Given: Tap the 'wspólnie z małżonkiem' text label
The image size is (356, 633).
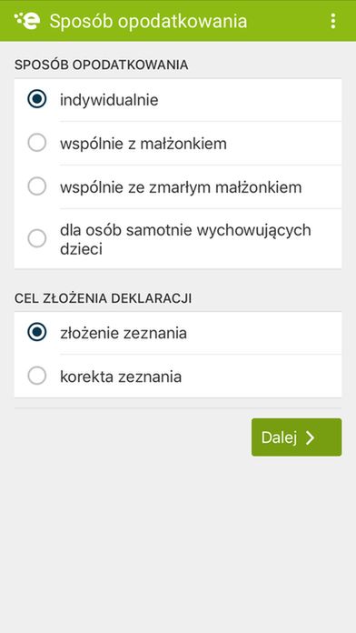Looking at the screenshot, I should click(143, 144).
